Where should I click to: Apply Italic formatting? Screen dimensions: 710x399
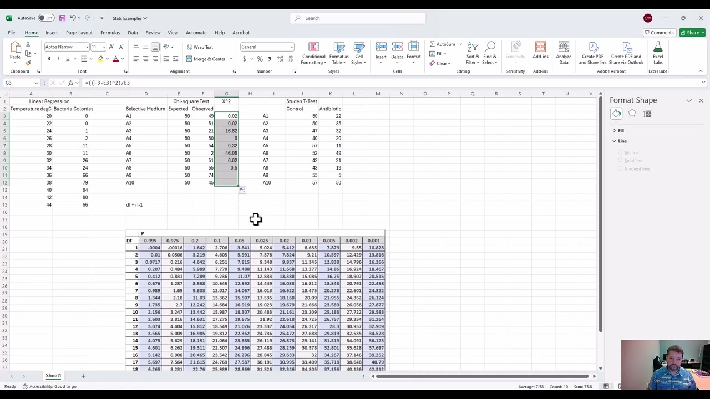(x=58, y=59)
